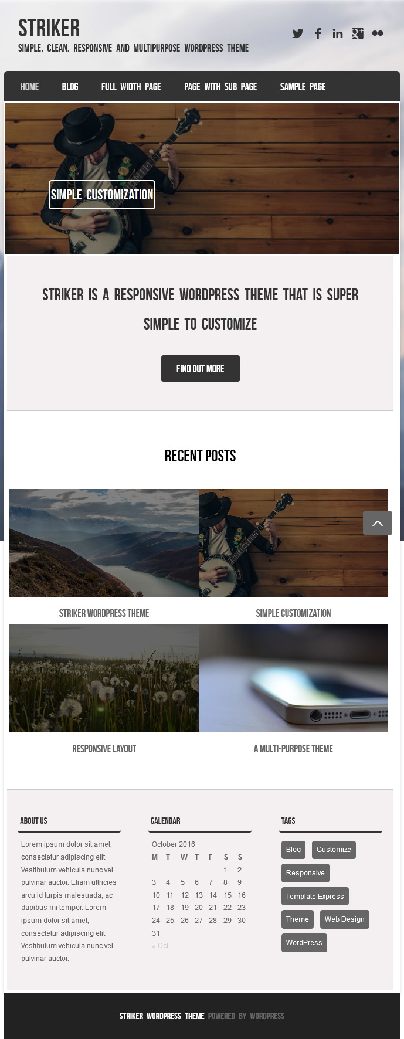The image size is (404, 1039).
Task: Open the Striker WordPress Theme post thumbnail
Action: [104, 543]
